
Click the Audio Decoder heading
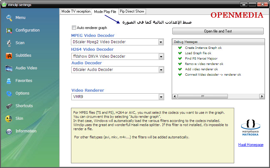coord(87,63)
